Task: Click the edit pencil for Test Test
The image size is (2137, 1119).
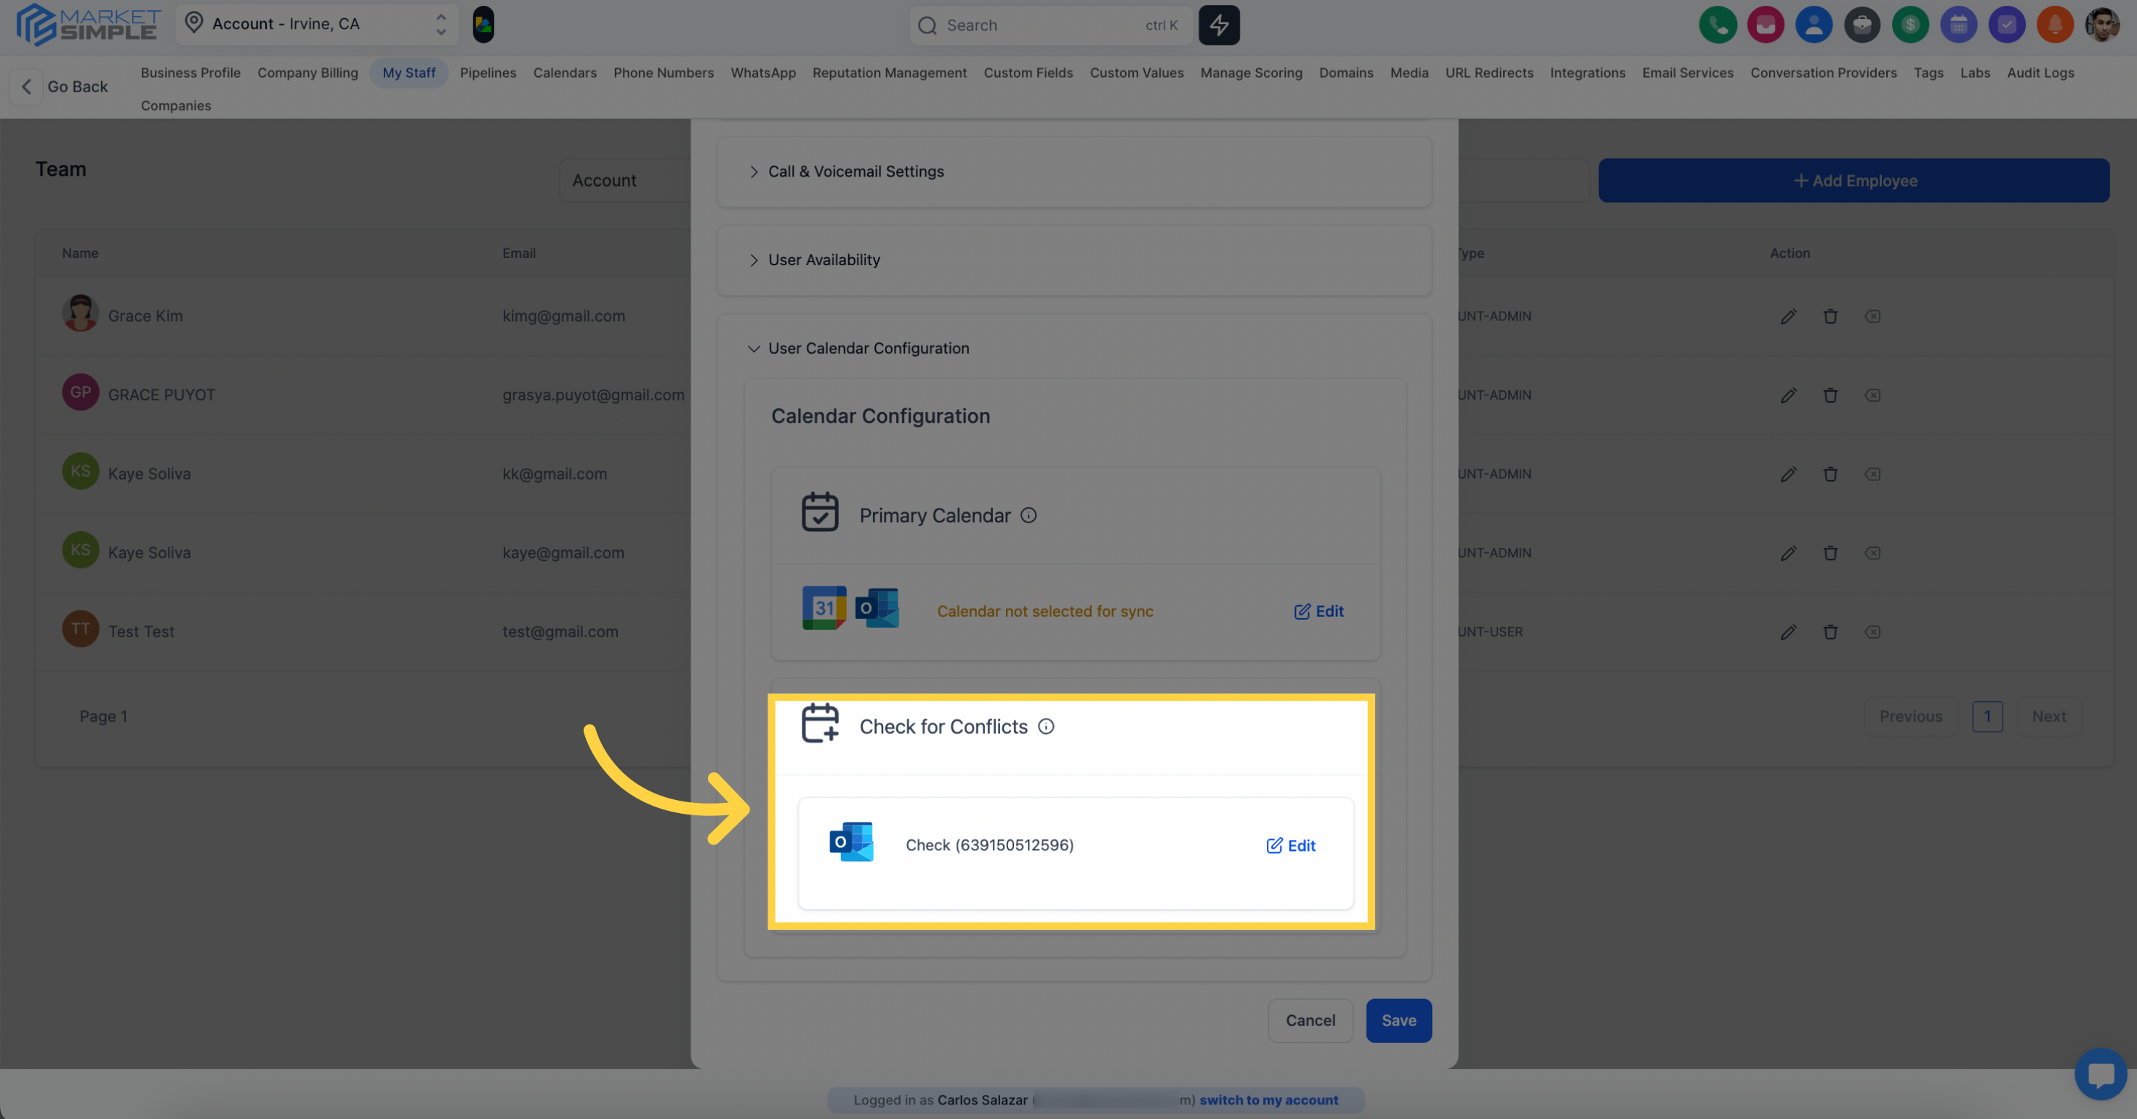Action: 1788,632
